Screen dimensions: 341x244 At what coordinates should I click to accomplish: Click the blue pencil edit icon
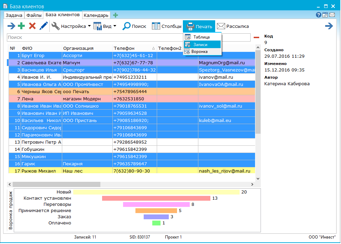coord(43,26)
